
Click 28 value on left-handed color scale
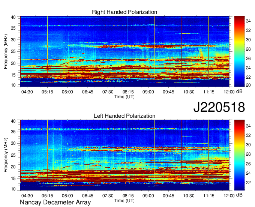coord(248,154)
